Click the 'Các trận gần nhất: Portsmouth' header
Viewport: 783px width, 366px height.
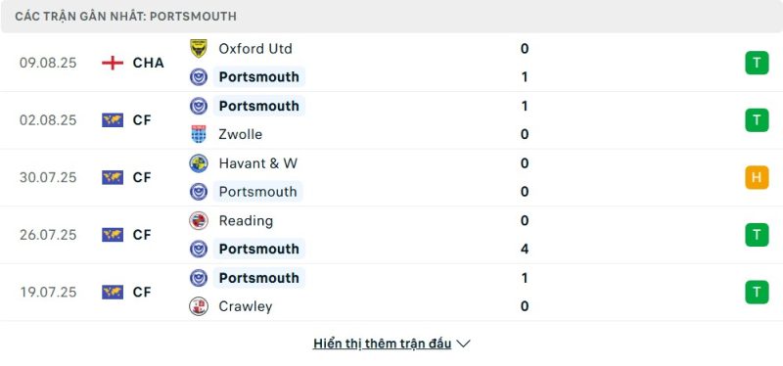click(126, 17)
